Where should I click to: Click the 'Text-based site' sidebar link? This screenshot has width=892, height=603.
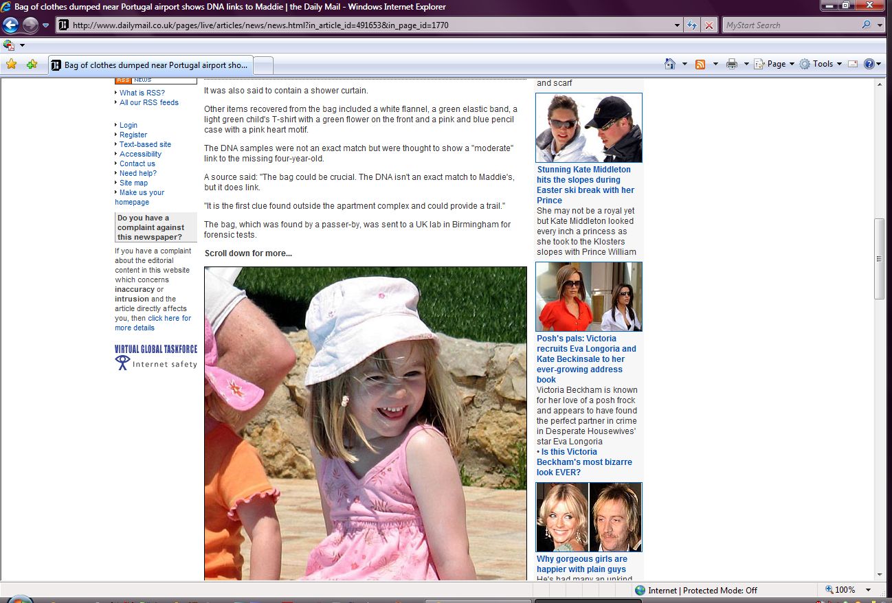tap(145, 144)
